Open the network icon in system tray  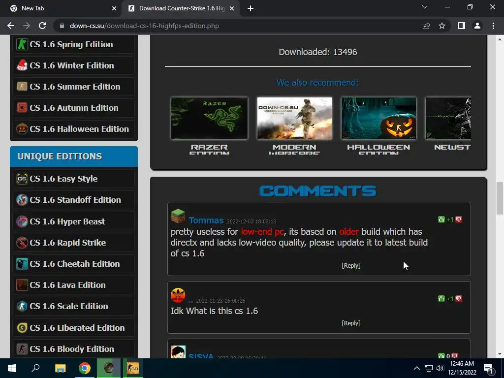click(429, 368)
